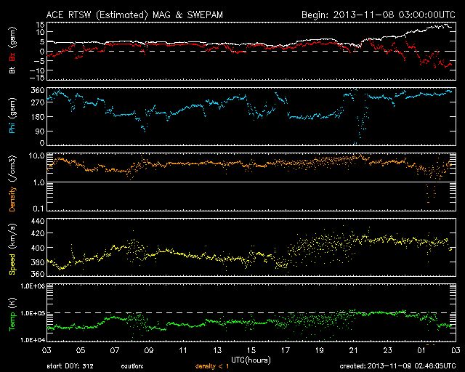465x372 pixels.
Task: Click the Begin date timestamp in the header
Action: (378, 14)
